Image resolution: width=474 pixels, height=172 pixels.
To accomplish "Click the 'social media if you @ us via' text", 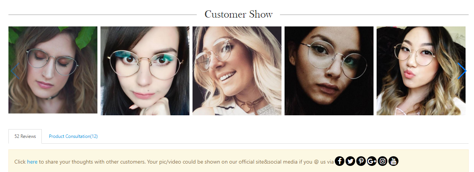I will coord(301,162).
